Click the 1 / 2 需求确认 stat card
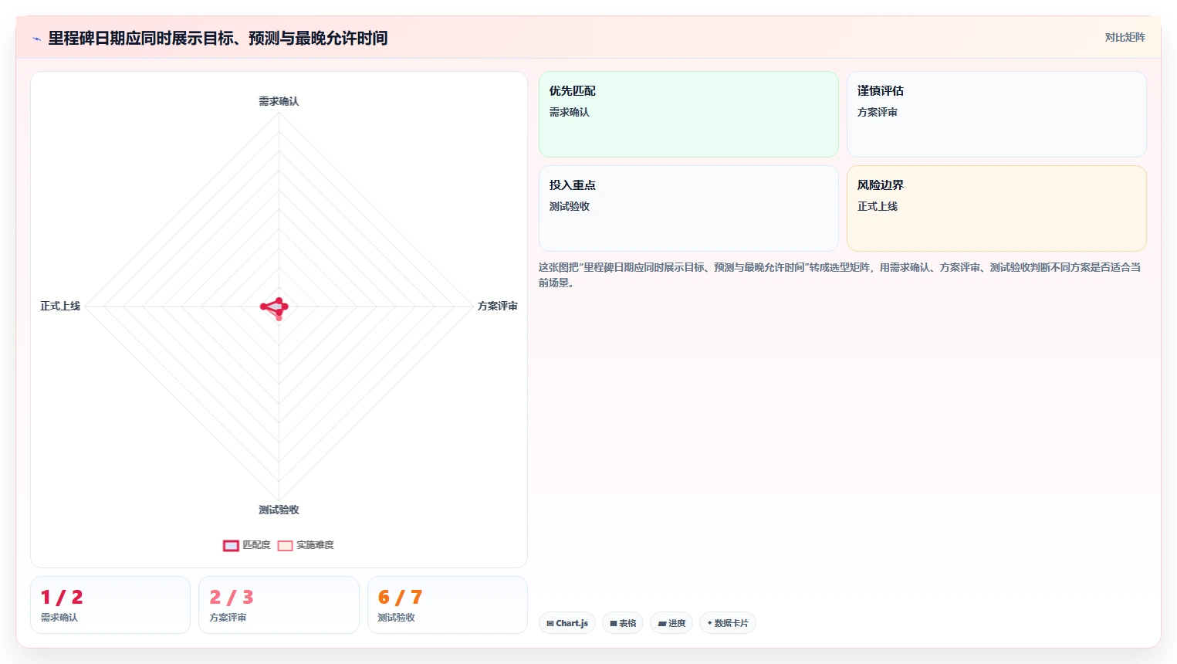1177x664 pixels. click(x=110, y=605)
